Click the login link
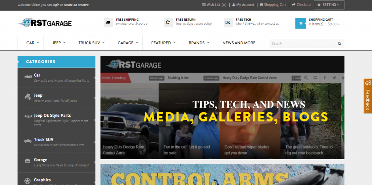This screenshot has height=185, width=372. point(56,5)
